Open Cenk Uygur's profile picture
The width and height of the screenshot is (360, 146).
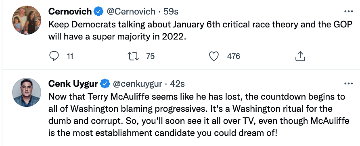[27, 92]
